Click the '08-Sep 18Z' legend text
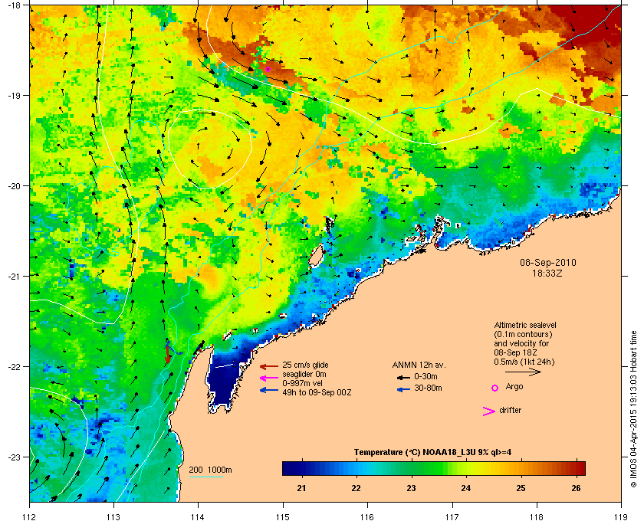The image size is (644, 521). click(x=515, y=352)
